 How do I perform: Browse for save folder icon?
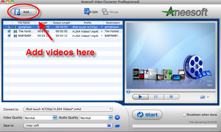pyautogui.click(x=109, y=125)
